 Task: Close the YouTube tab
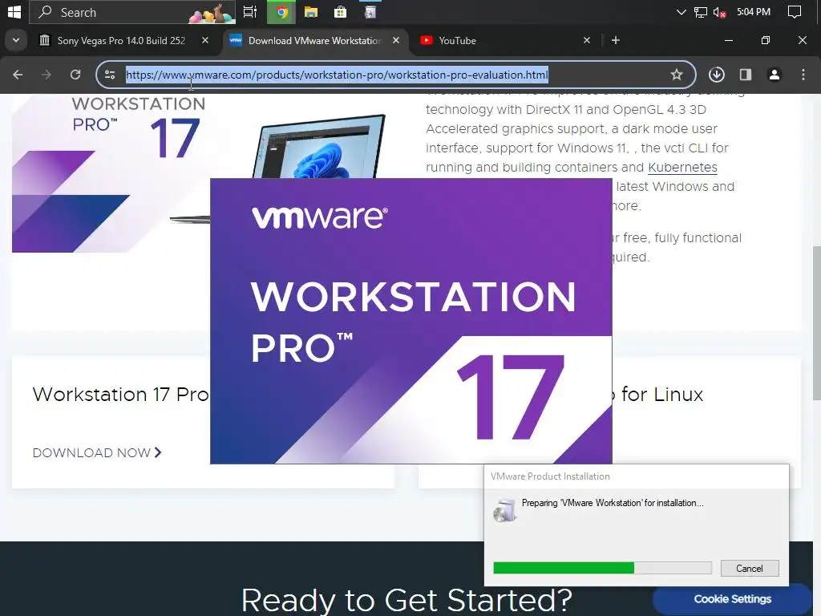[587, 40]
